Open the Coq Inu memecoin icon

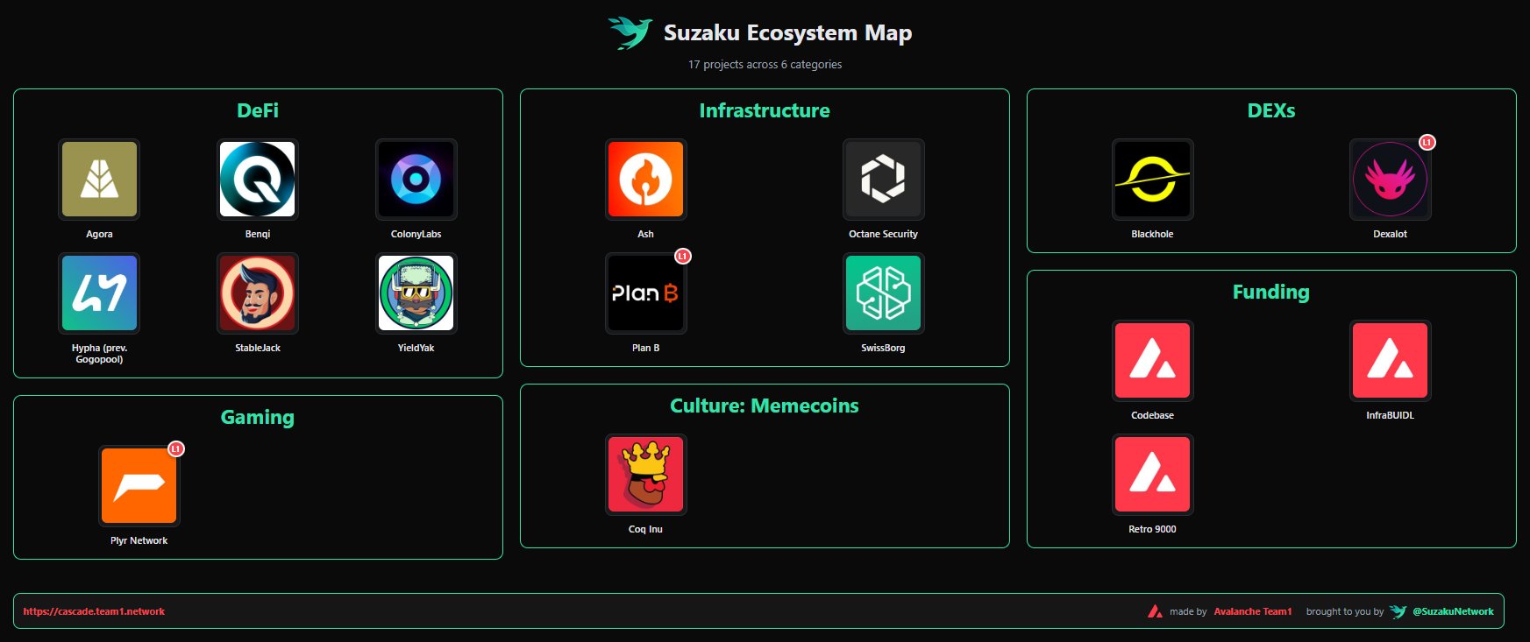tap(646, 475)
